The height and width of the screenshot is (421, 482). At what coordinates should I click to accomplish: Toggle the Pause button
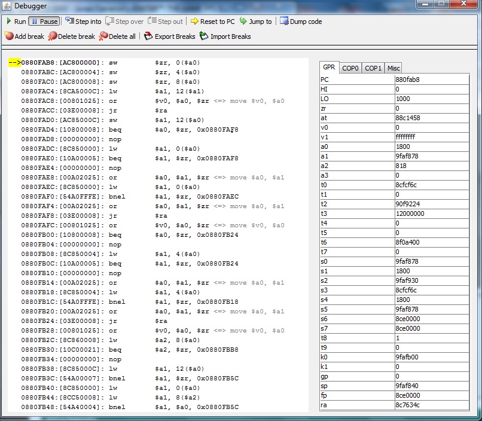pos(44,22)
